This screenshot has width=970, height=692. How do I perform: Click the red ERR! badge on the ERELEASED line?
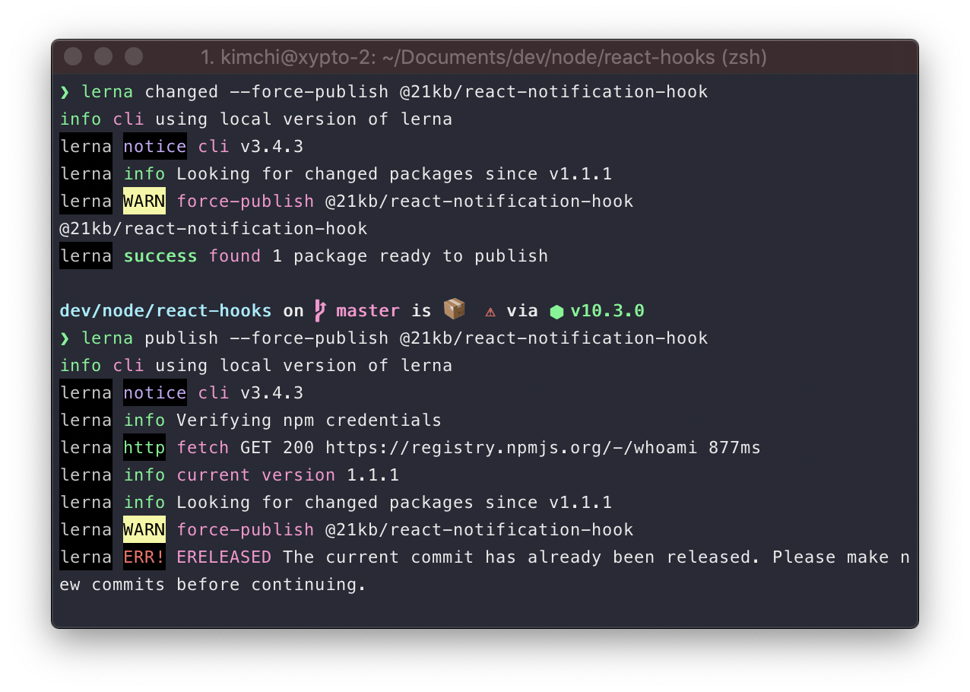pos(144,557)
